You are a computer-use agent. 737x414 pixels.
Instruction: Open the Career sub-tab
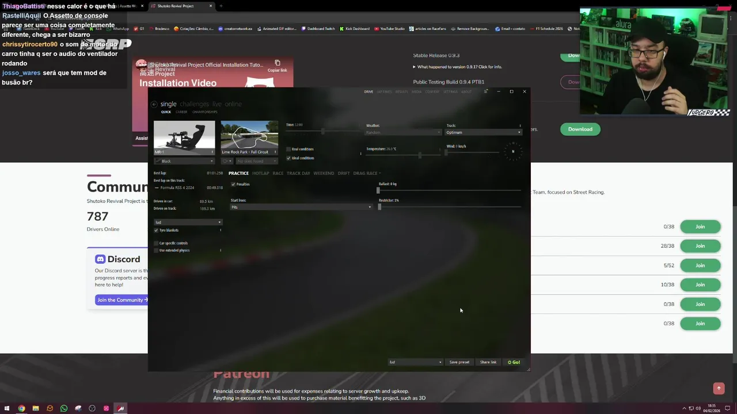coord(181,112)
